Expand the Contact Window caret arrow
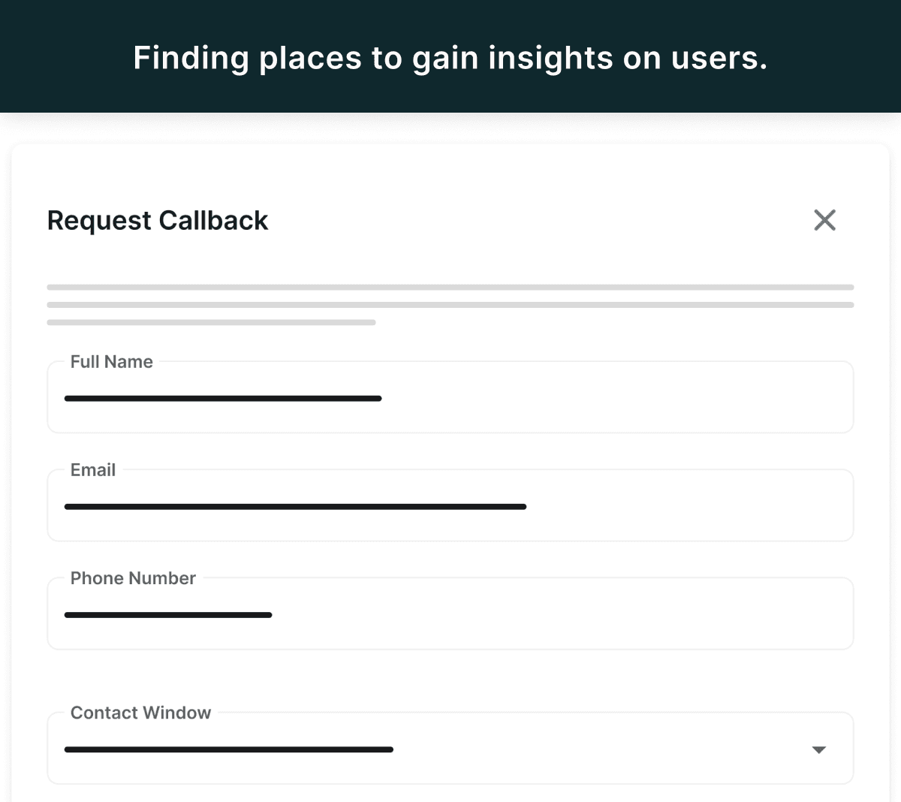The height and width of the screenshot is (802, 901). pyautogui.click(x=819, y=749)
